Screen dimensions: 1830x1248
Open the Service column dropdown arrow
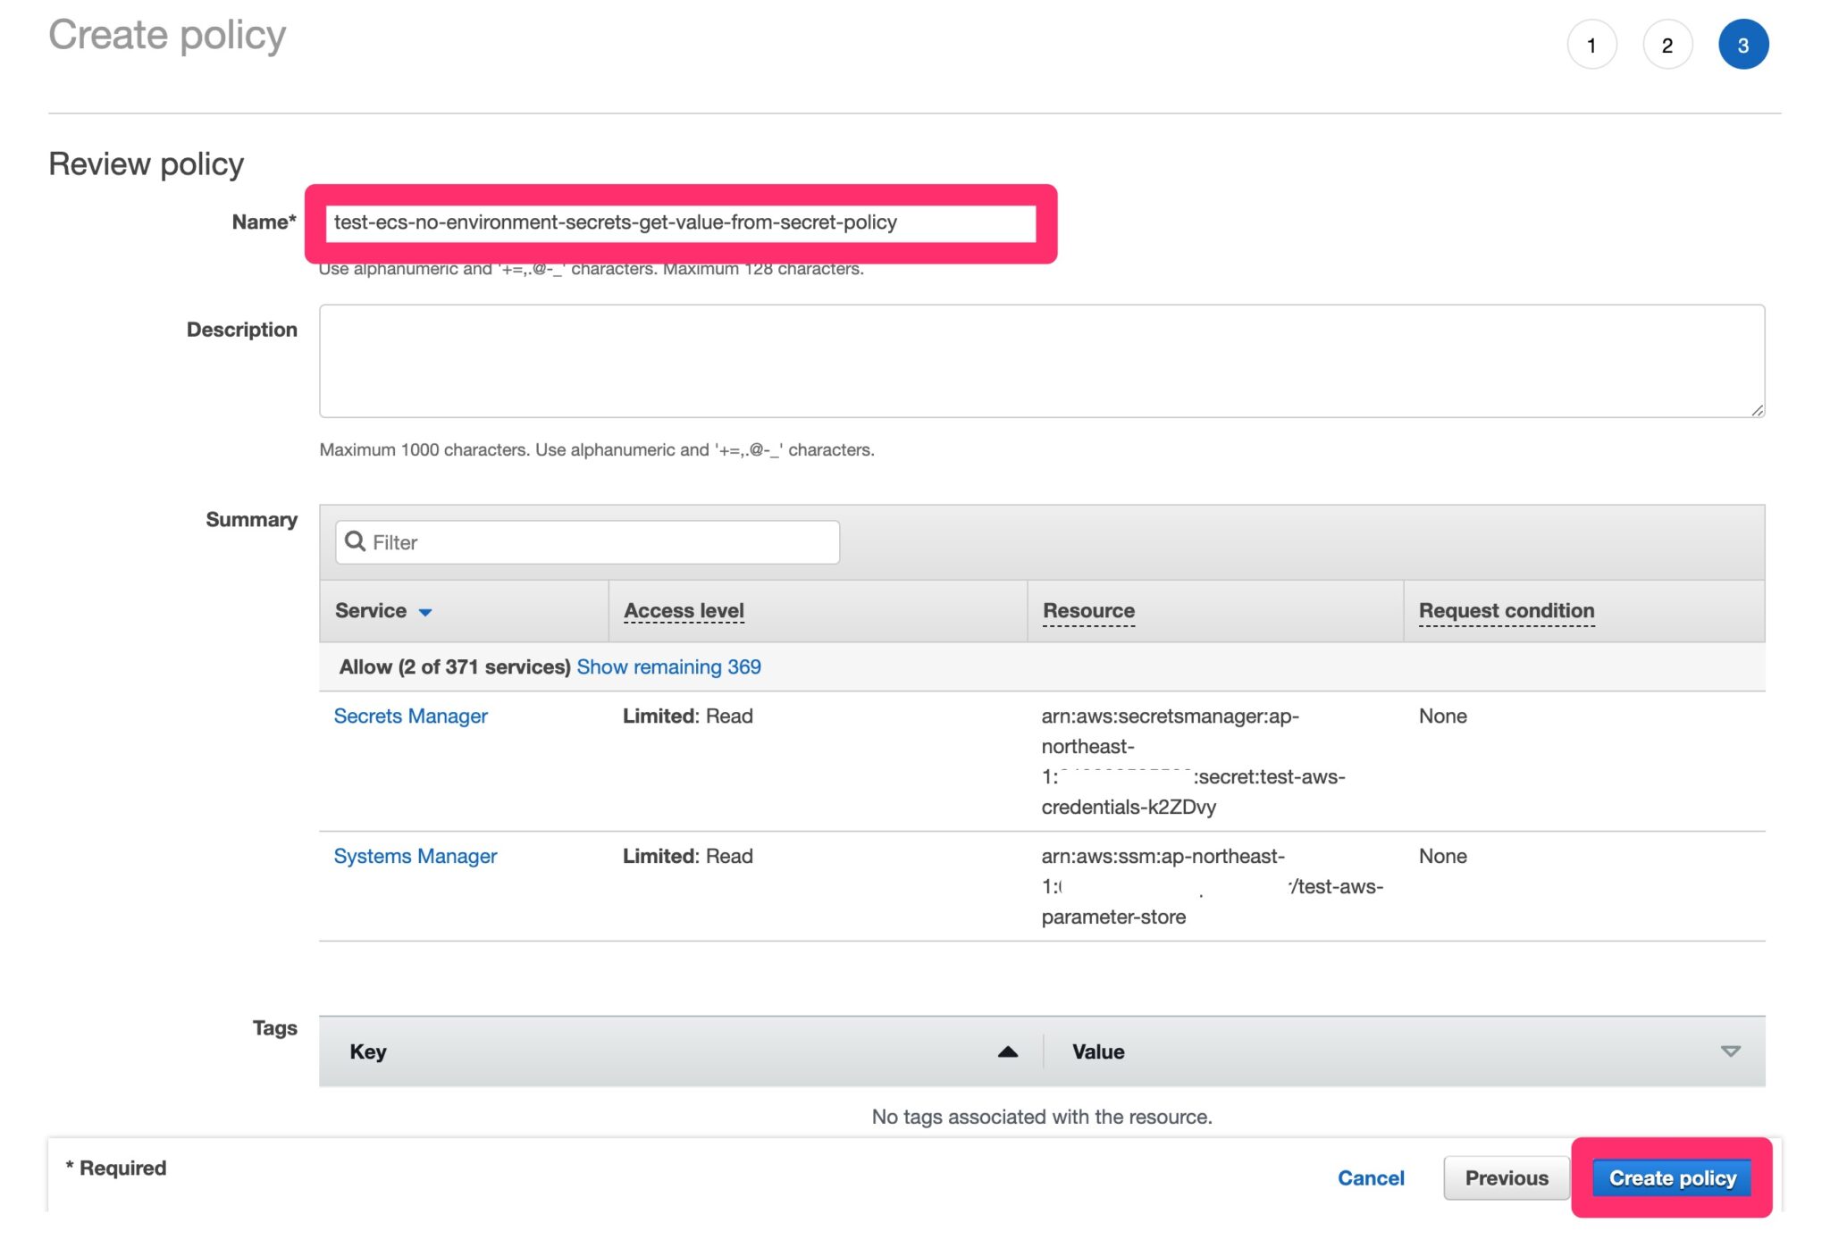click(x=425, y=612)
